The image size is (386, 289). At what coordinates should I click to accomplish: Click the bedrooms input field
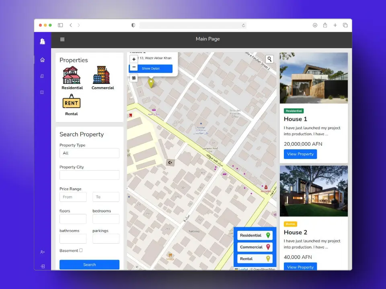click(x=106, y=219)
